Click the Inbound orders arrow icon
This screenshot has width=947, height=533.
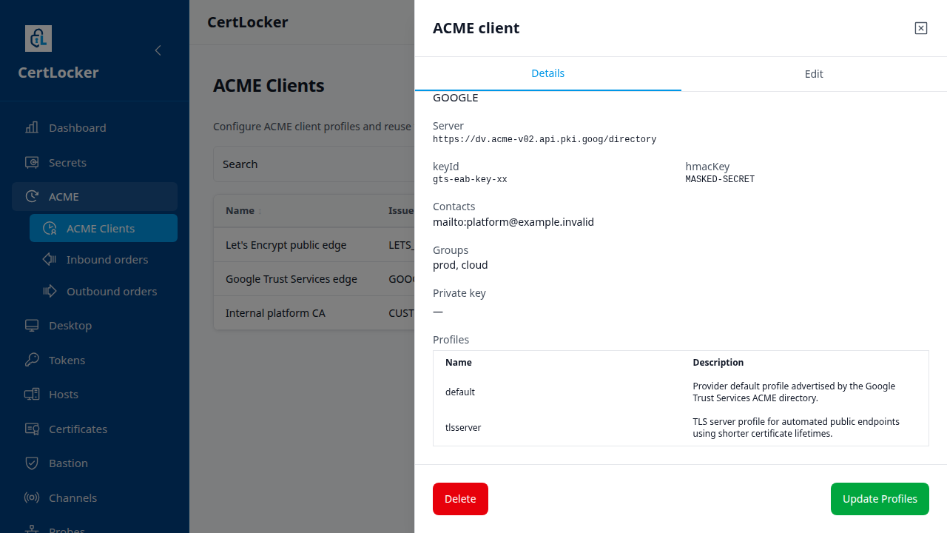pyautogui.click(x=50, y=259)
